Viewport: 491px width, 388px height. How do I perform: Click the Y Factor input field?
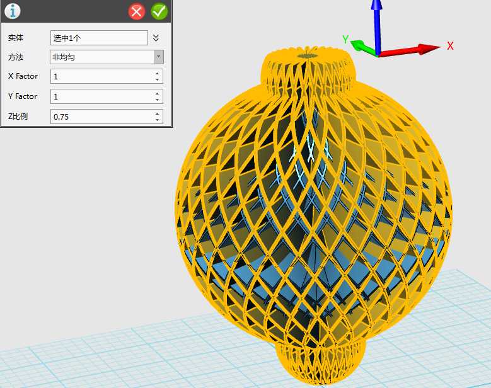[107, 96]
